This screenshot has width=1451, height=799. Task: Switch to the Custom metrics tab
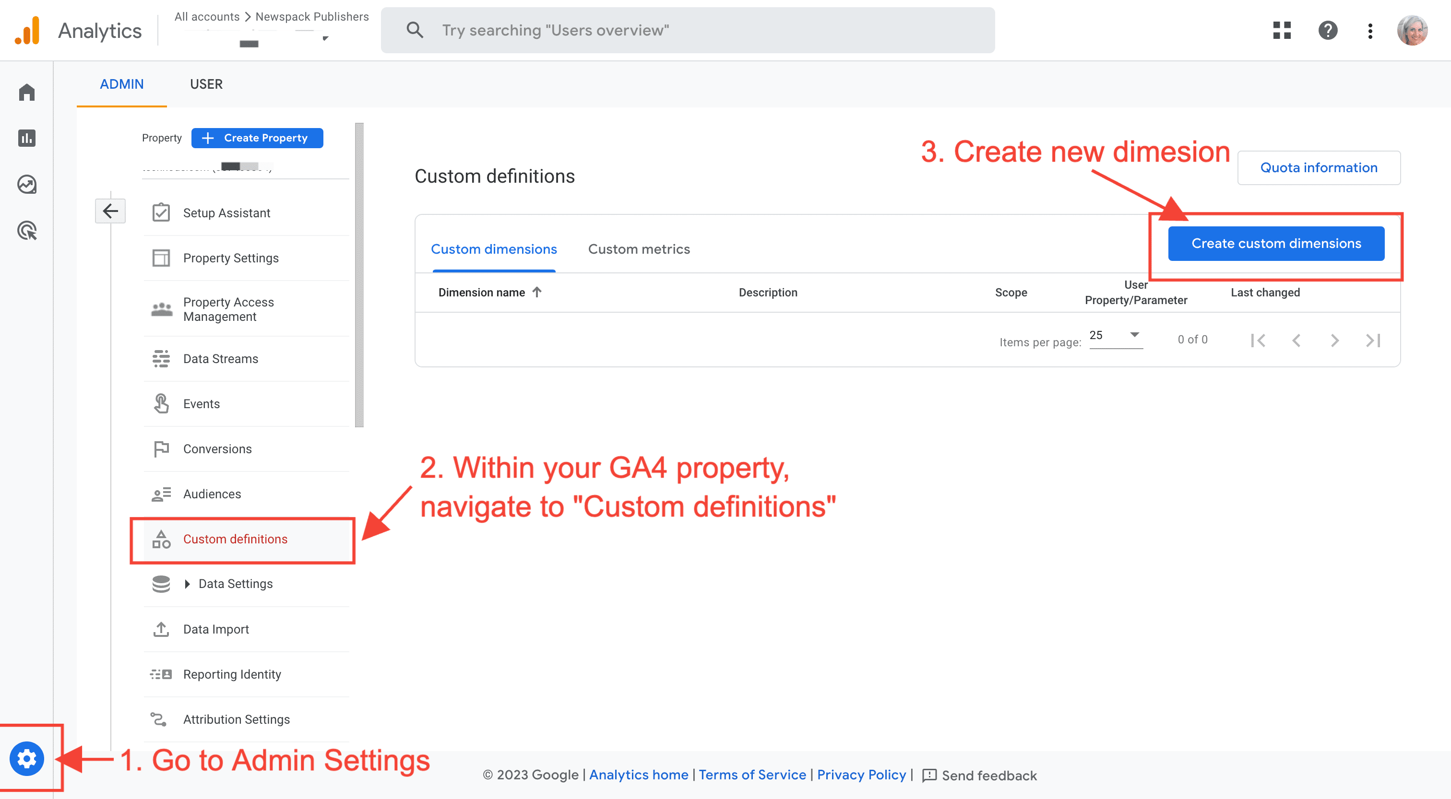(639, 249)
